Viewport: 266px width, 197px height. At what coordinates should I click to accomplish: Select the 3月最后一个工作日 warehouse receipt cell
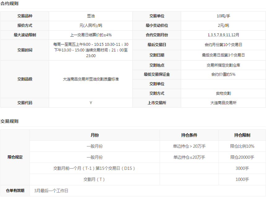coord(51,191)
